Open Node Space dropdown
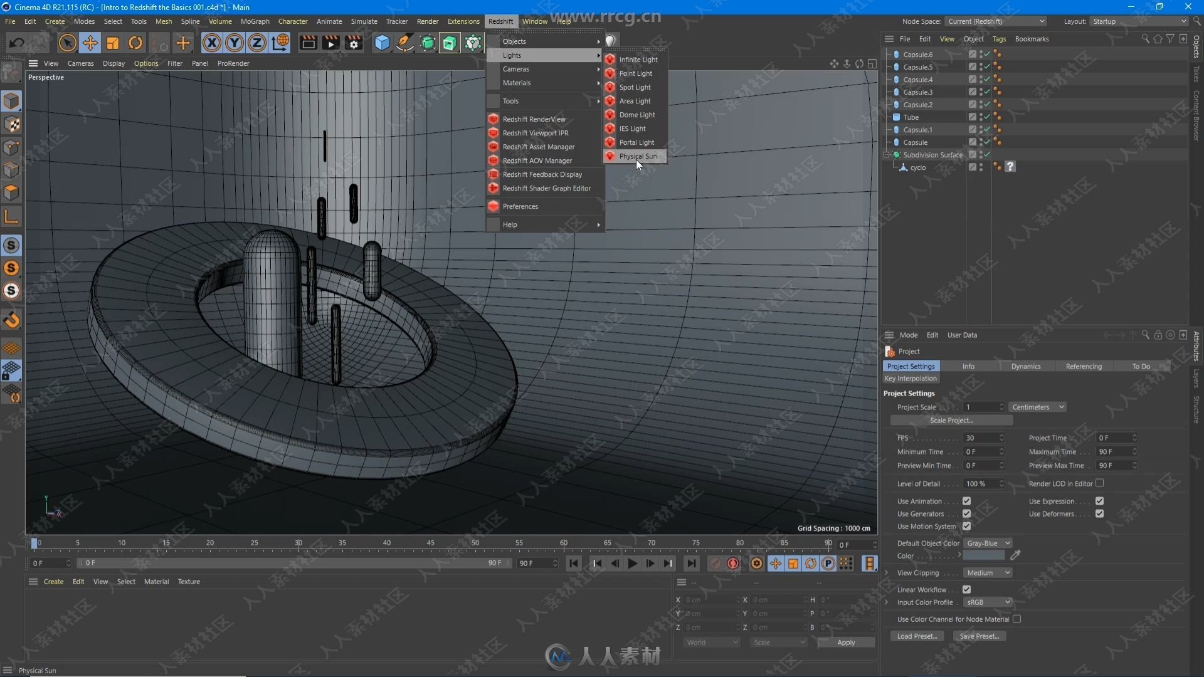 click(x=996, y=21)
